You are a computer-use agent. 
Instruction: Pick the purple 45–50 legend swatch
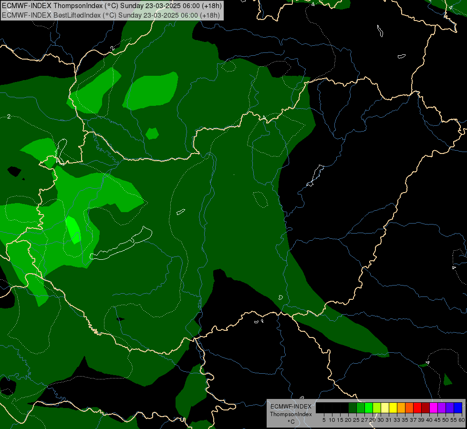442,408
